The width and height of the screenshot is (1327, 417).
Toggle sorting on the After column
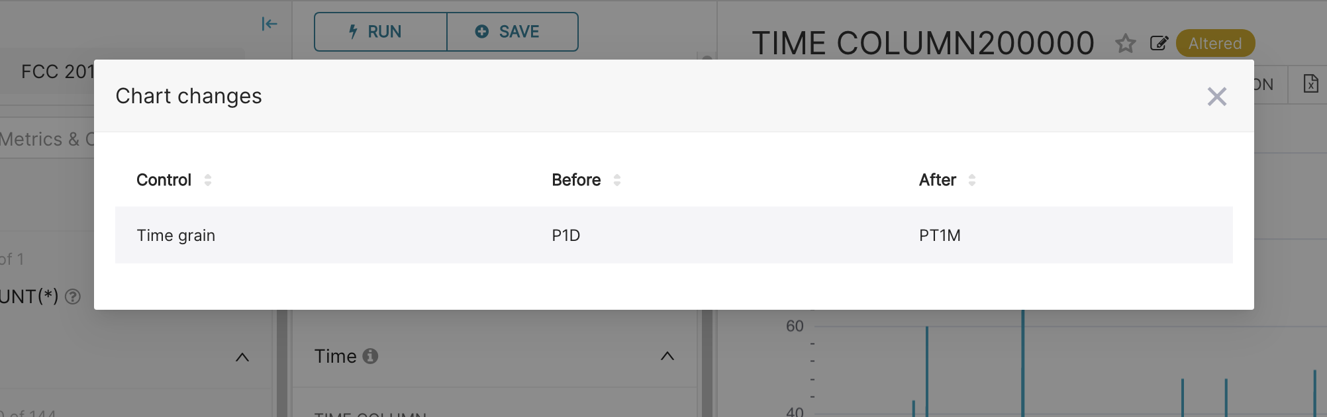972,179
